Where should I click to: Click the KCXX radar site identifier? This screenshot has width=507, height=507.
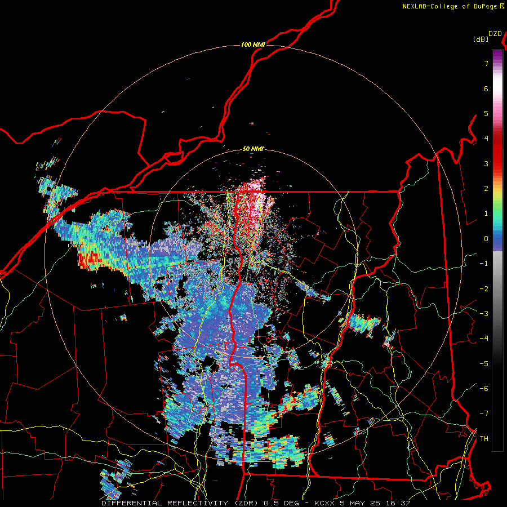tap(324, 503)
